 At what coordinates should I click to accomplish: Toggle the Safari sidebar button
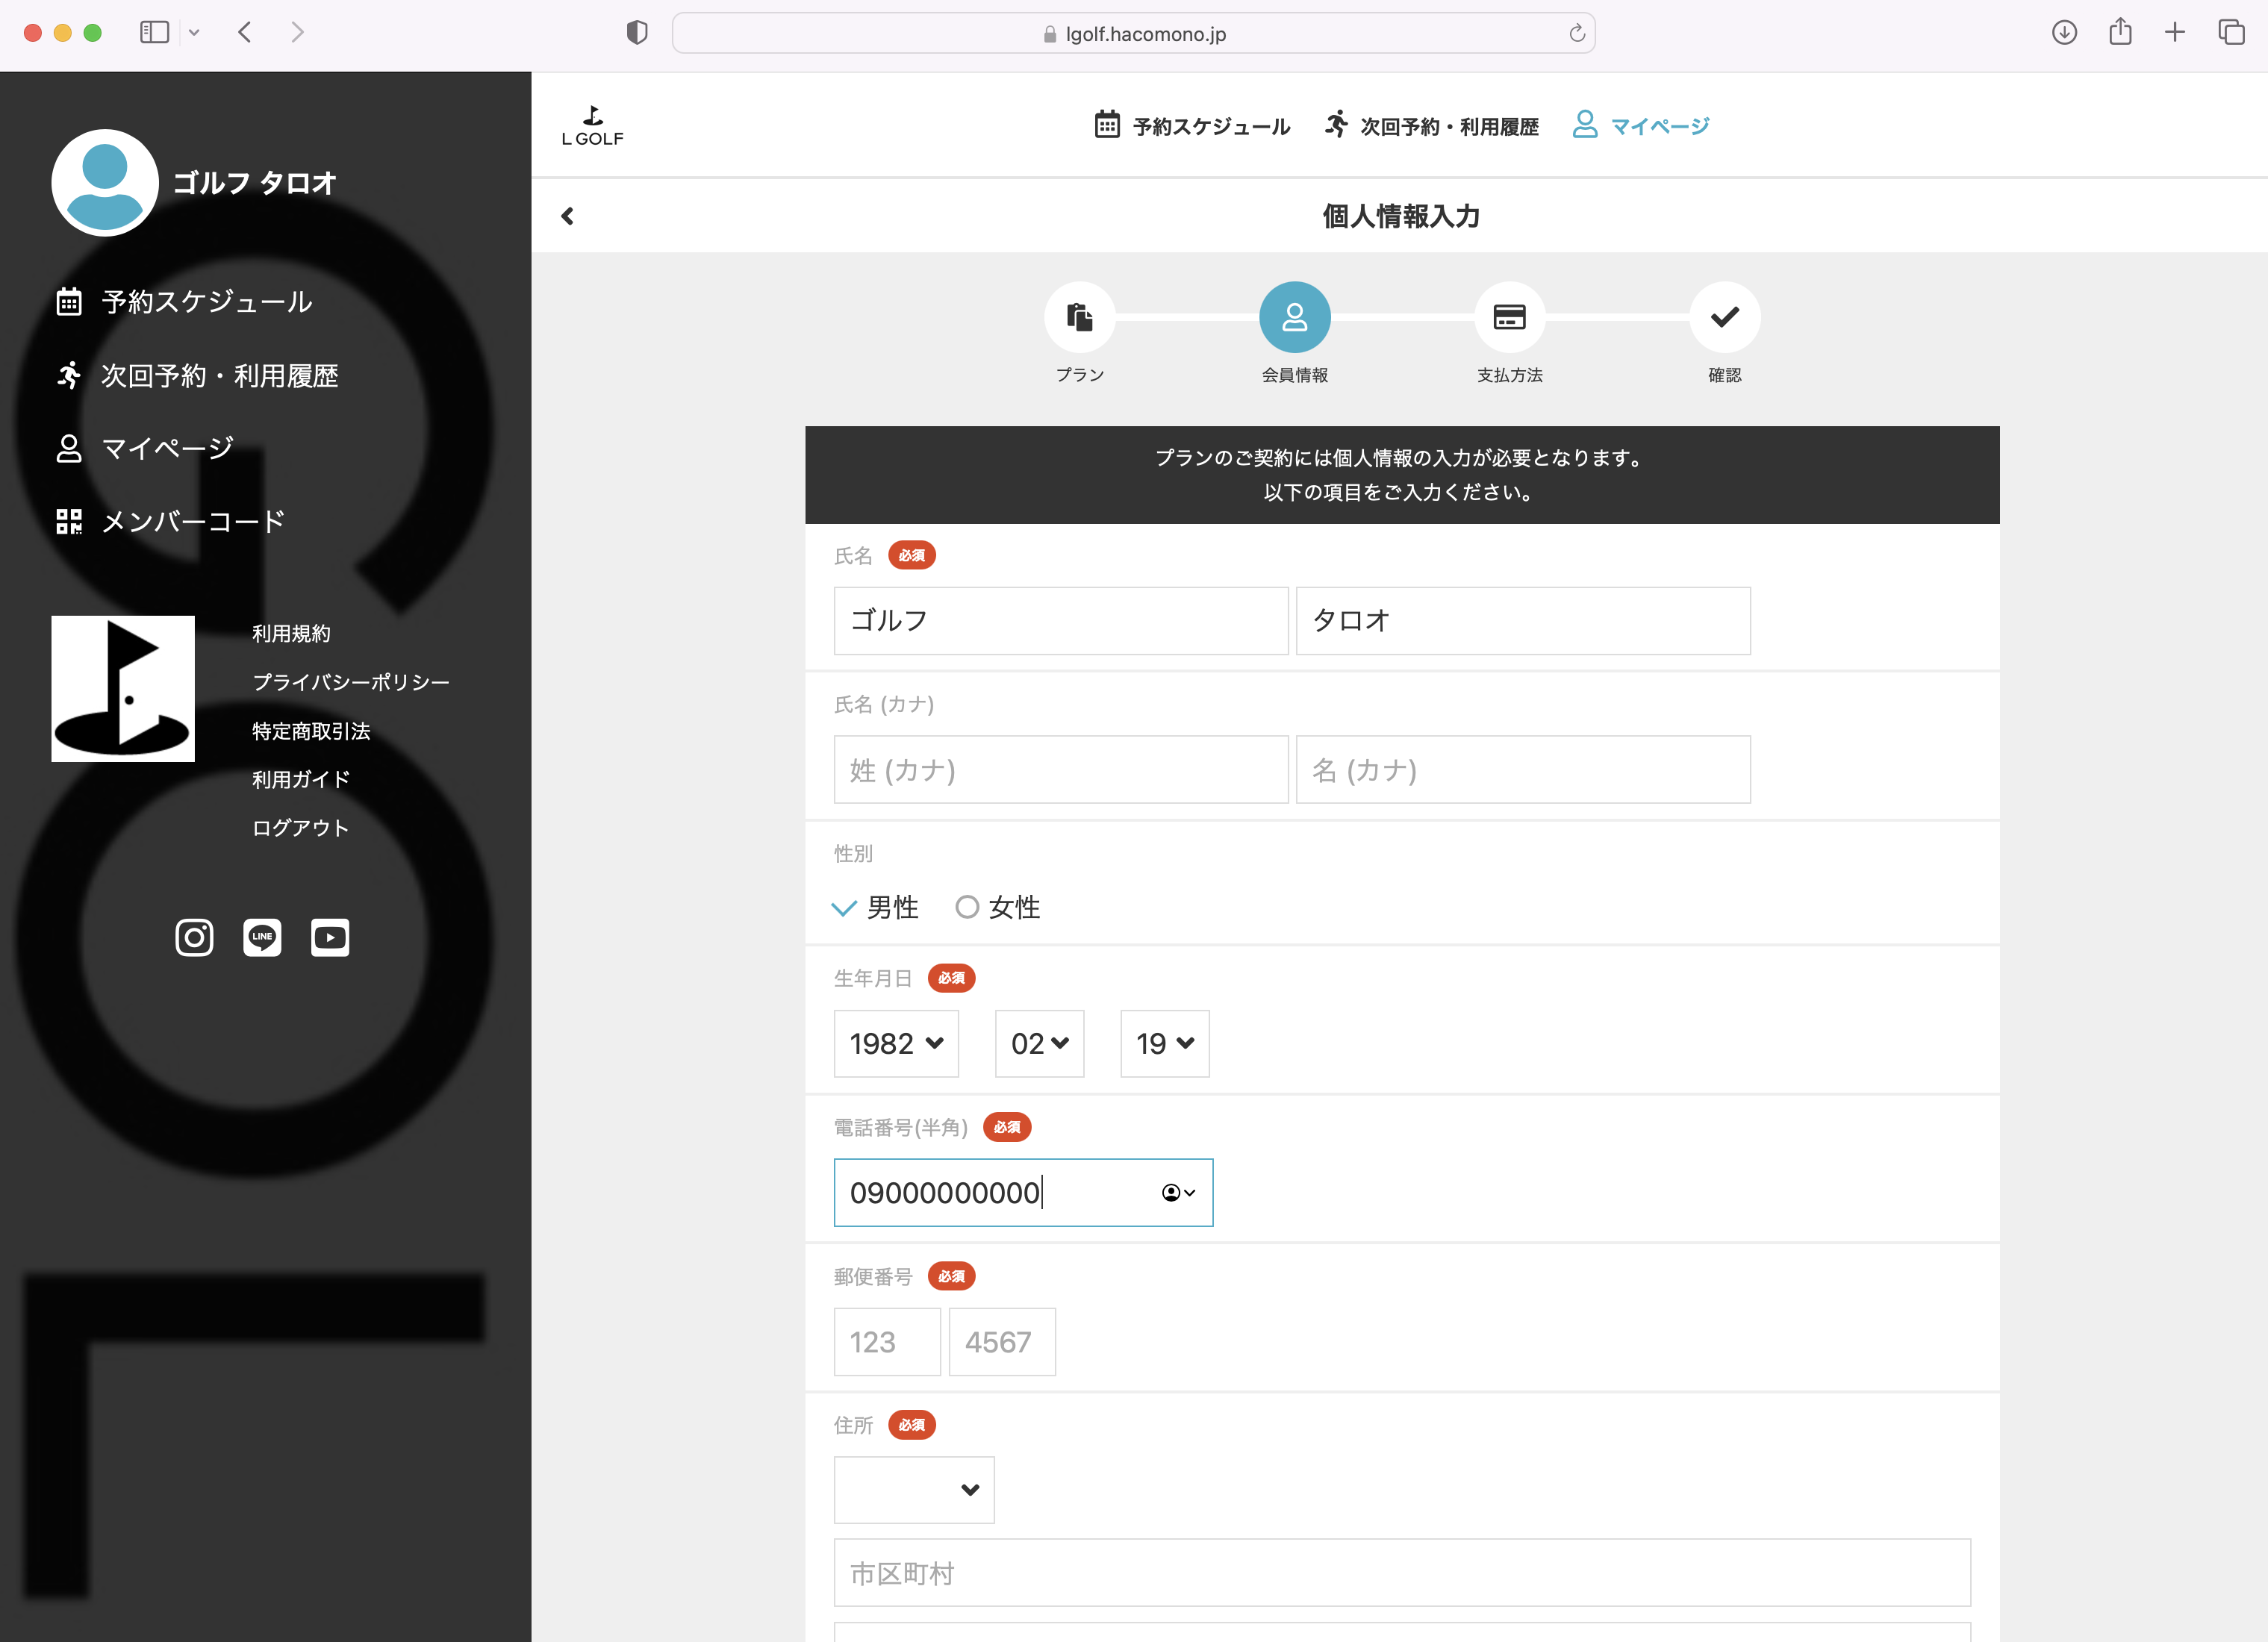tap(154, 32)
